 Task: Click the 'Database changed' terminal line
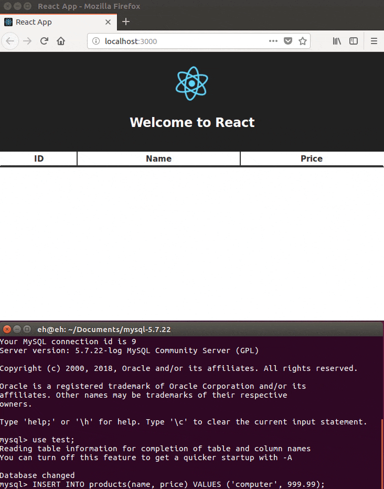point(37,475)
